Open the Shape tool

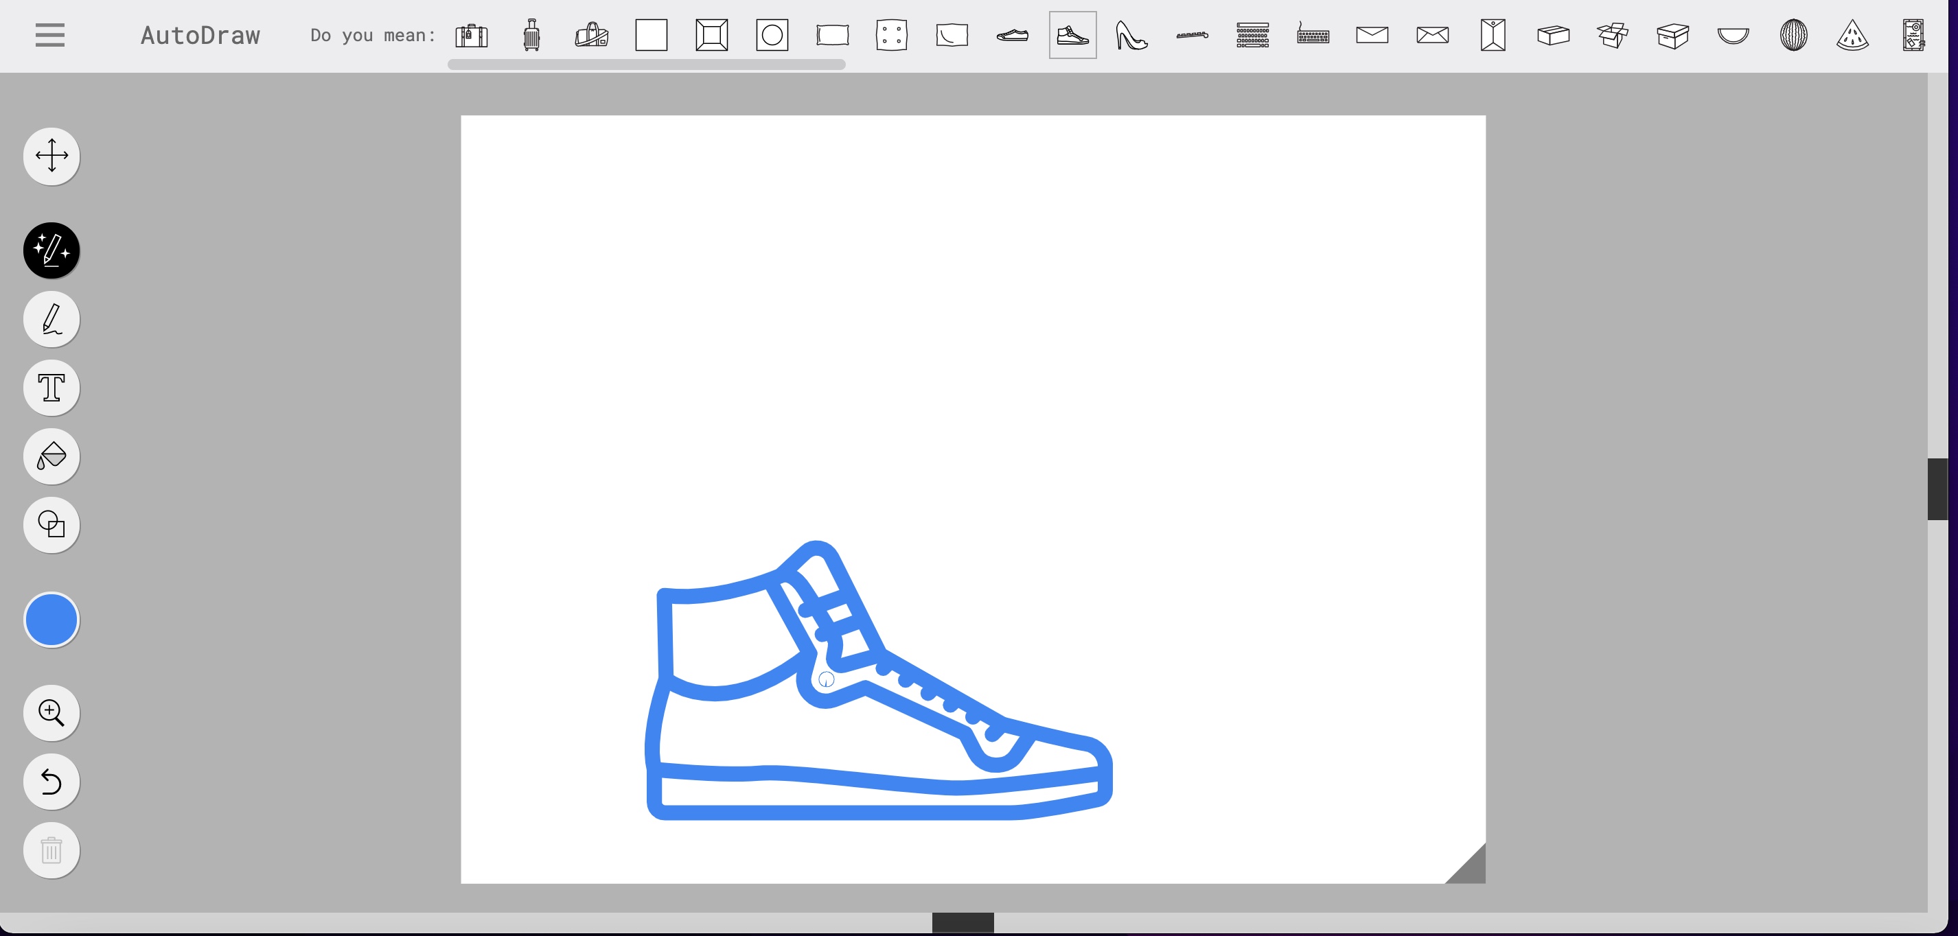click(51, 525)
